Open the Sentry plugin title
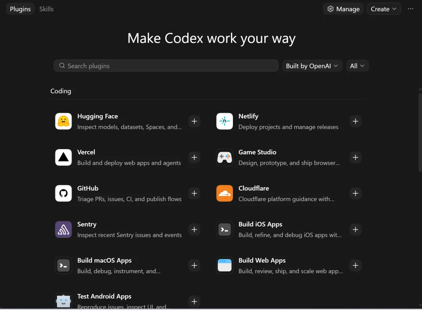Screen dimensions: 422x310 (x=87, y=224)
